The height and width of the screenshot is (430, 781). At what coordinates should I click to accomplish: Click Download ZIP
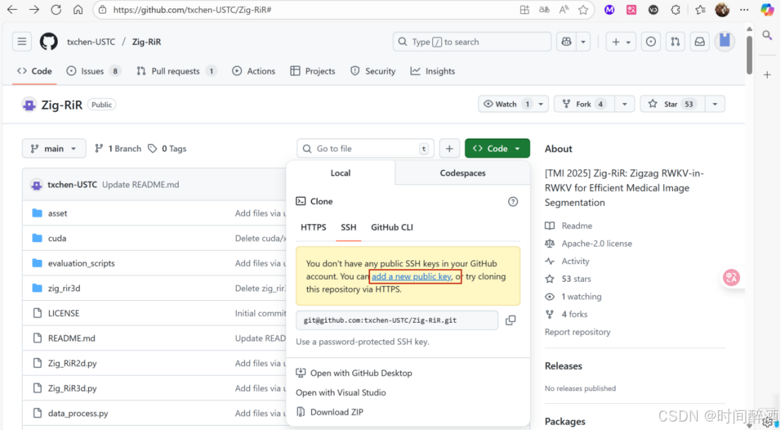tap(330, 412)
